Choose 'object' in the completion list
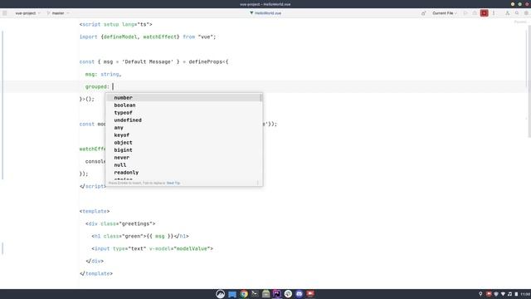 tap(183, 142)
